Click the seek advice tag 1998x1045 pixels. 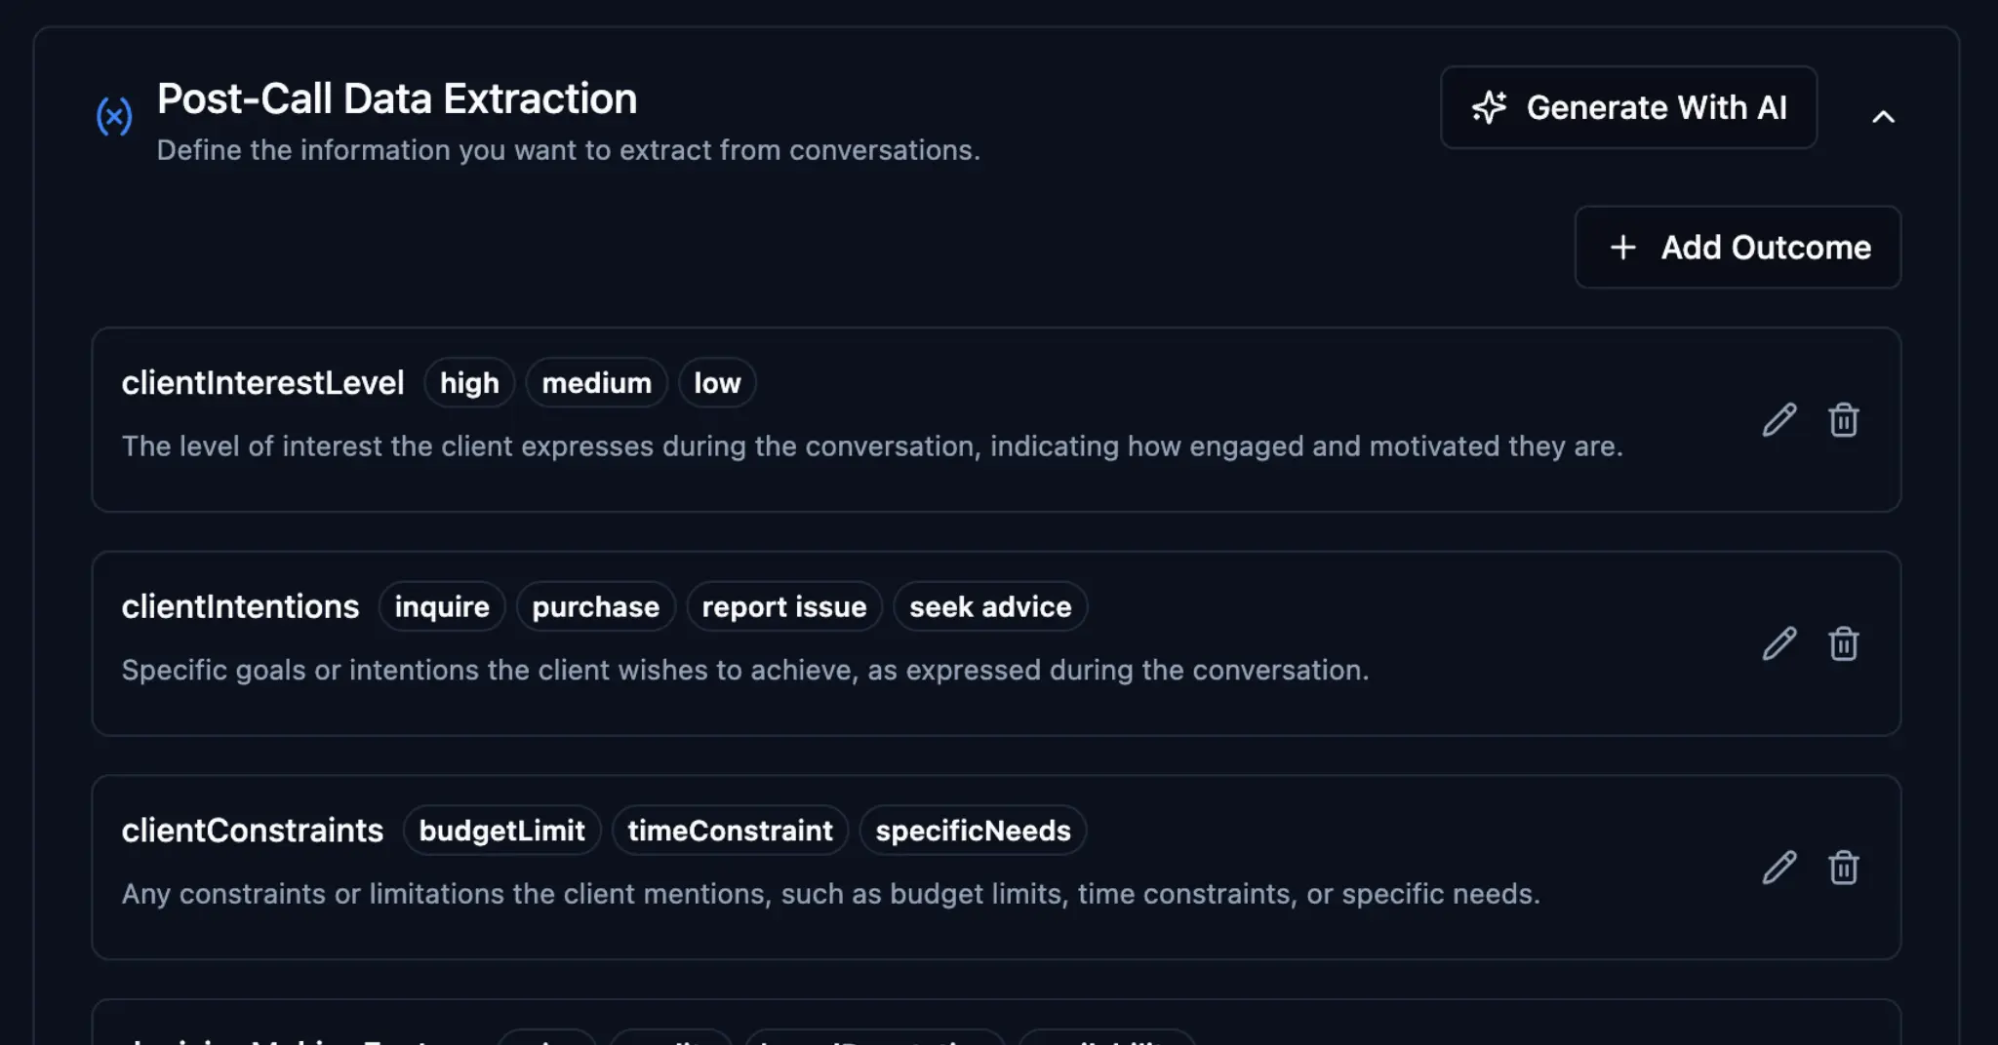coord(990,607)
